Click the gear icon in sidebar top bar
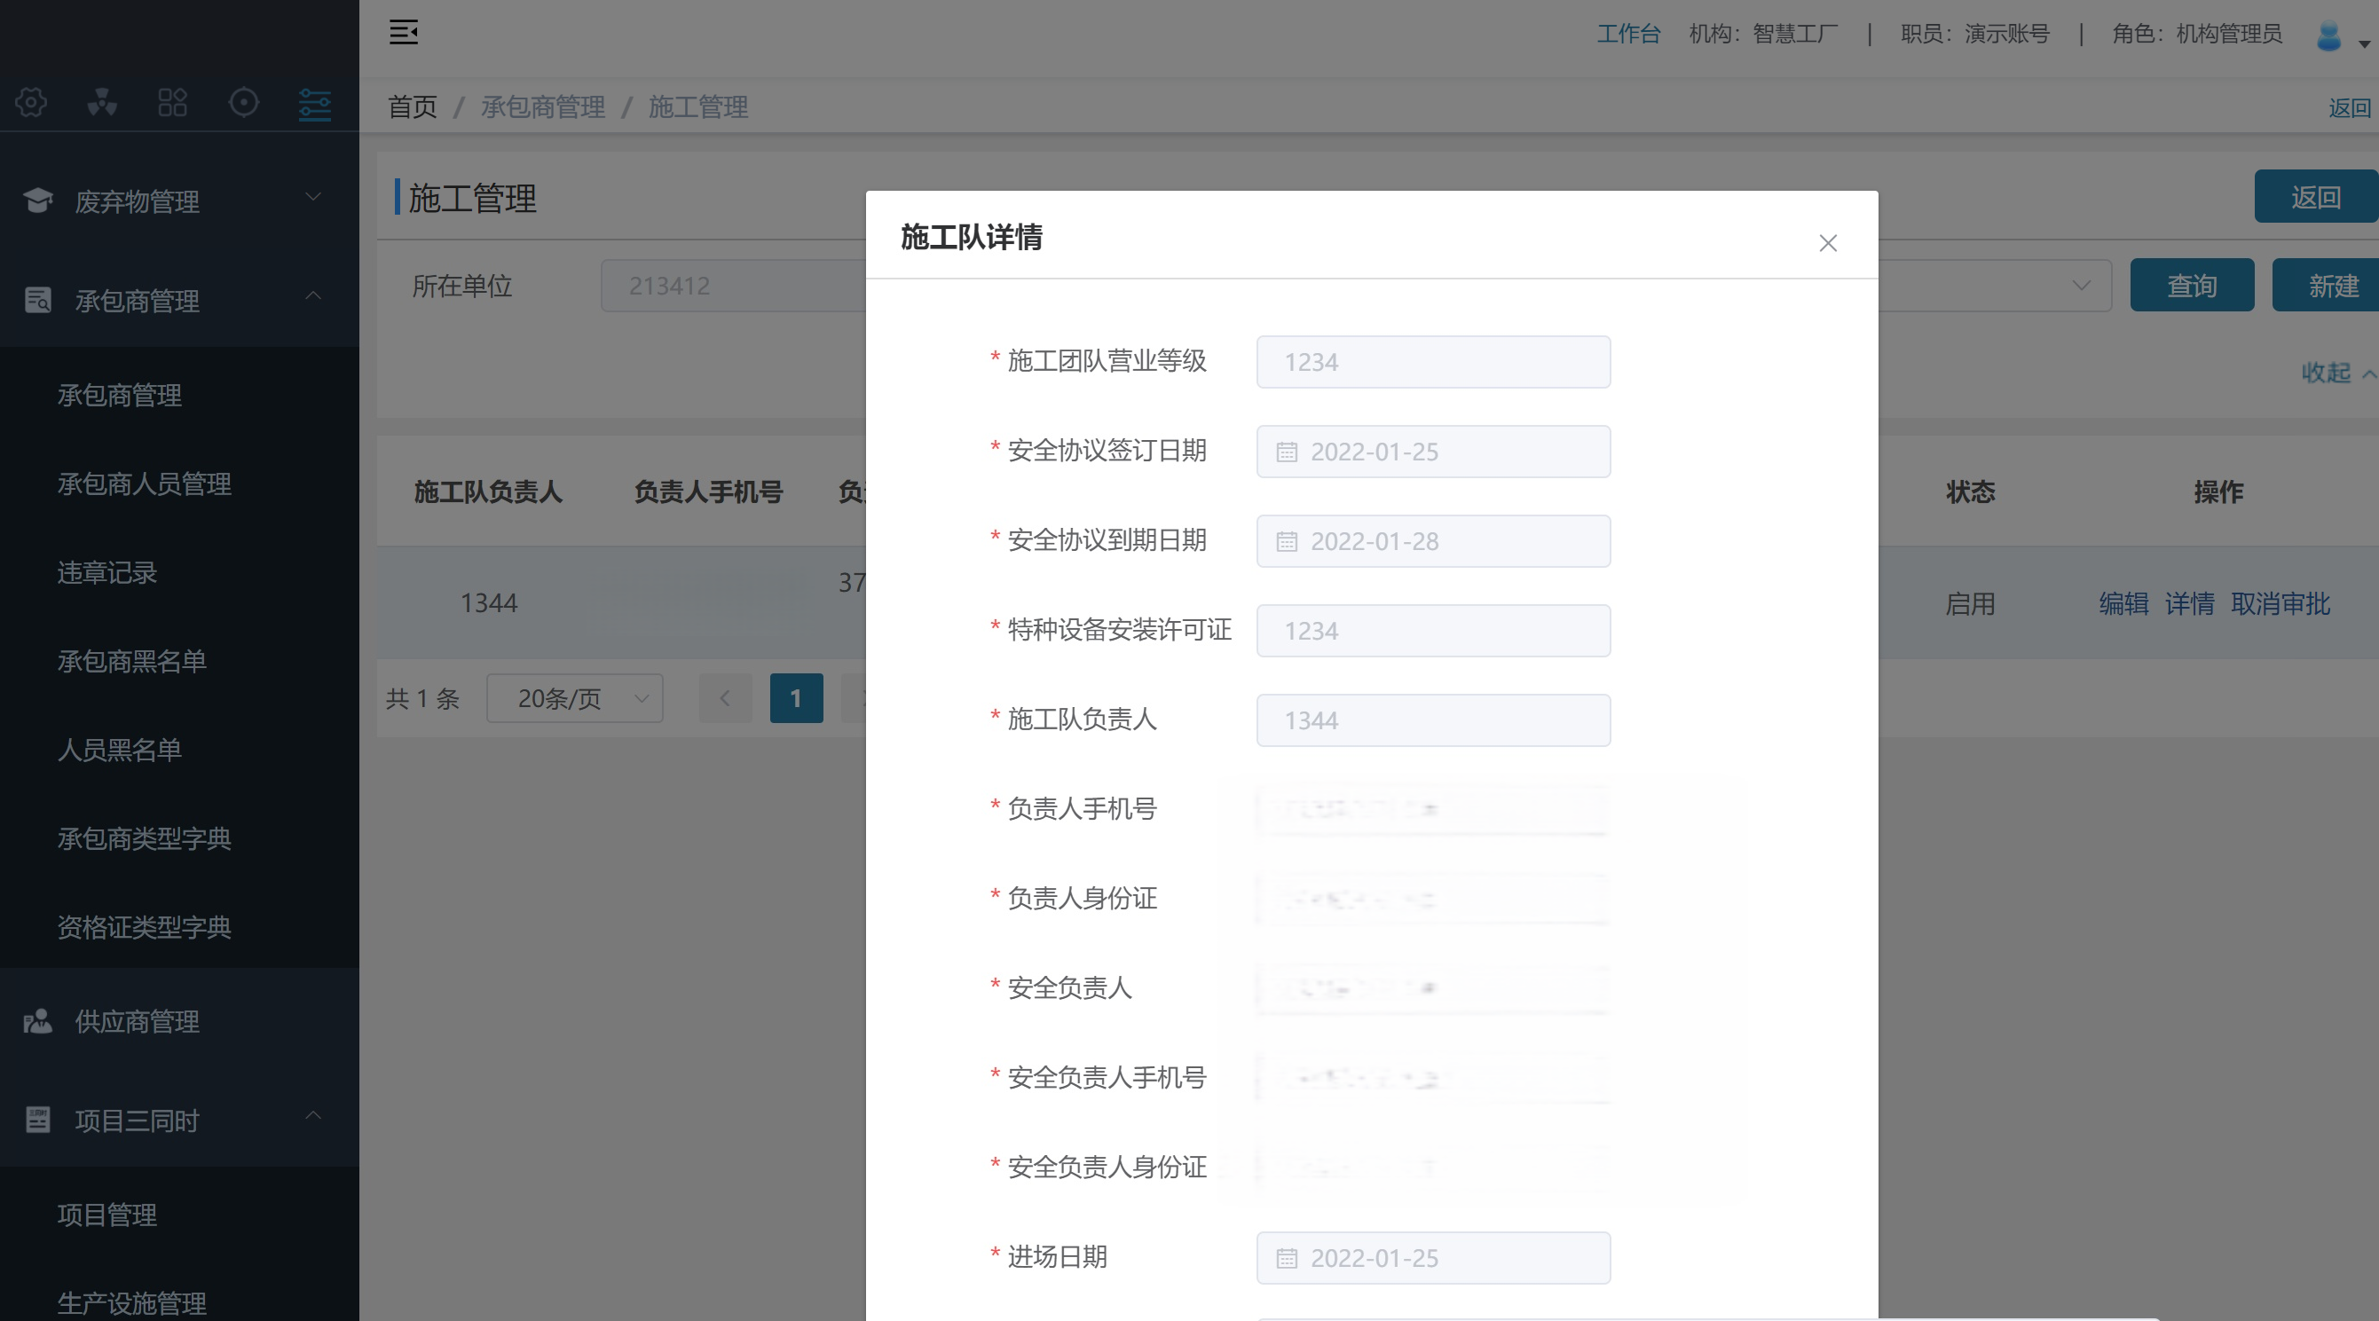2379x1321 pixels. (x=30, y=102)
